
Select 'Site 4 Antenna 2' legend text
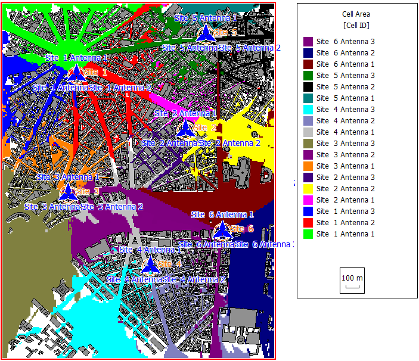(345, 121)
